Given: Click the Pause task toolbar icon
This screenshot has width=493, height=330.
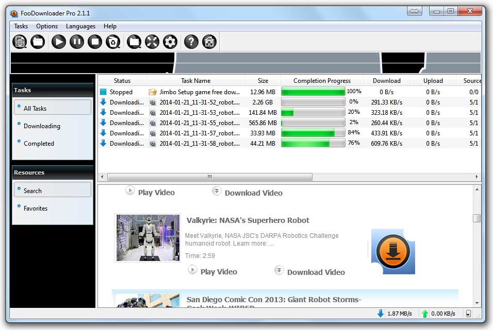Looking at the screenshot, I should pos(77,42).
